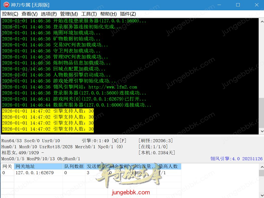264x198 pixels.
Task: Close the 神力专属 window
Action: (x=256, y=5)
